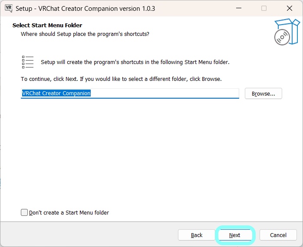Click the VR setup icon in title bar
This screenshot has height=247, width=303.
(9, 8)
